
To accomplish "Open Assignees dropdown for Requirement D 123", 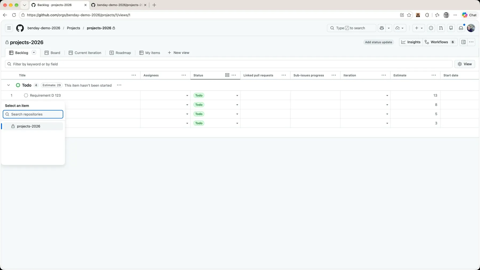I will click(187, 96).
